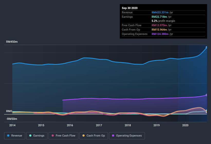Image resolution: width=211 pixels, height=144 pixels.
Task: Select the 5.2% profit margin text
Action: point(163,21)
